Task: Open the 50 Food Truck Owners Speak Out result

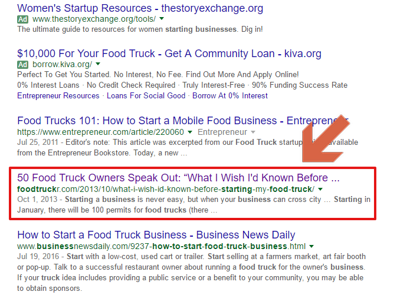Action: [x=178, y=178]
